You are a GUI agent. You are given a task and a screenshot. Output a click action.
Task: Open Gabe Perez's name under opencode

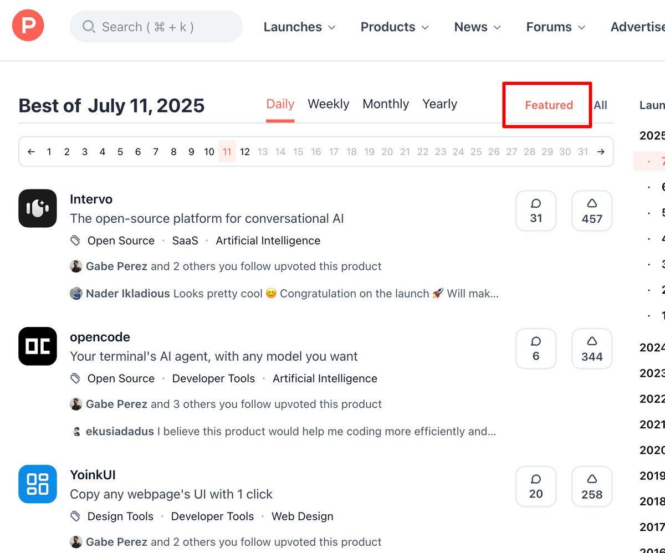[116, 404]
